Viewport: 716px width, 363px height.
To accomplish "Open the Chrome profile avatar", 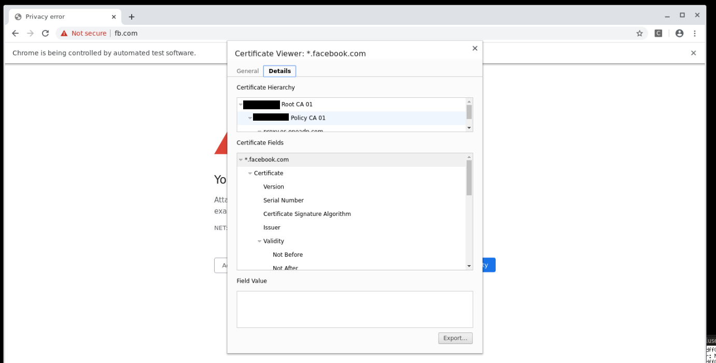I will 679,33.
